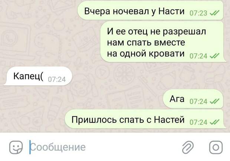Tap the incoming 'Капец(' message bubble

point(38,76)
